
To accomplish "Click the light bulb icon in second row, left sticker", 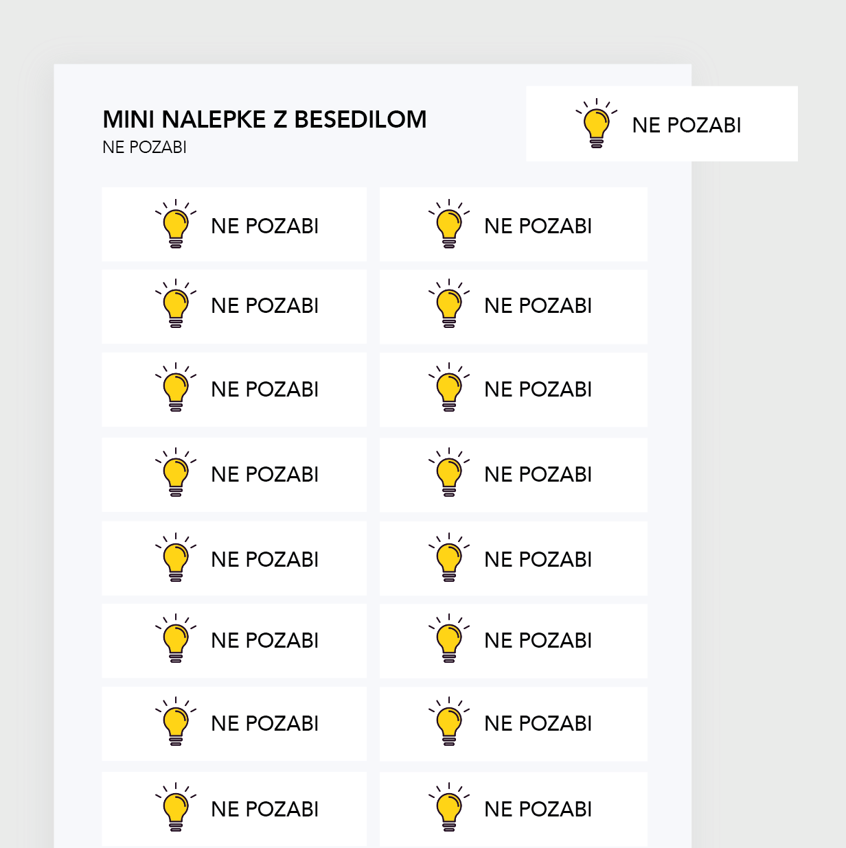I will [176, 303].
